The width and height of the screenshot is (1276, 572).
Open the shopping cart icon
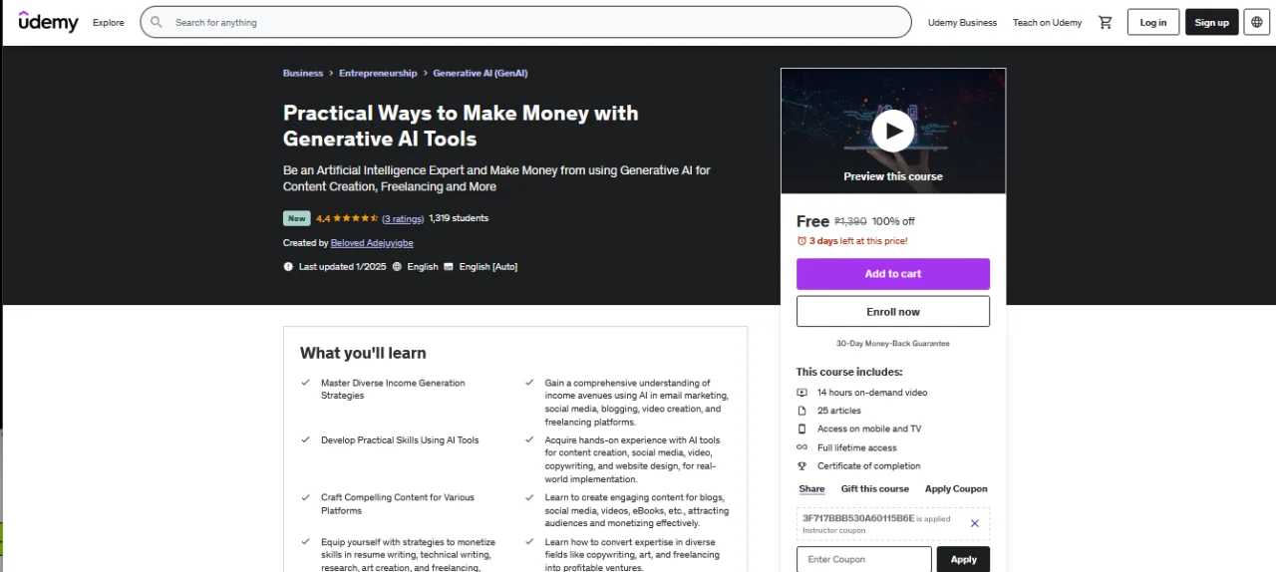pyautogui.click(x=1105, y=22)
